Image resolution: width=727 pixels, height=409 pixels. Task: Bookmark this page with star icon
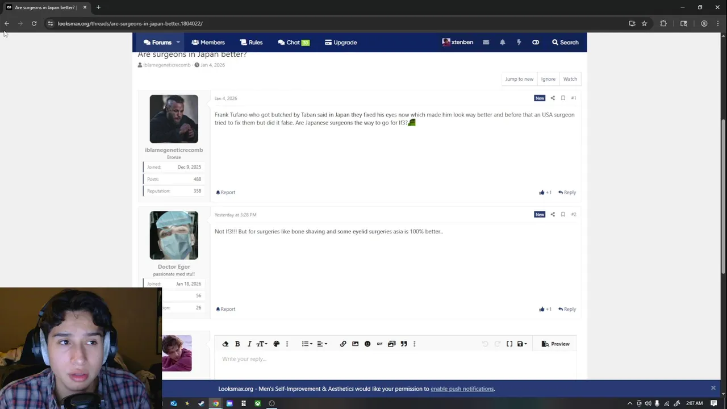click(x=645, y=23)
